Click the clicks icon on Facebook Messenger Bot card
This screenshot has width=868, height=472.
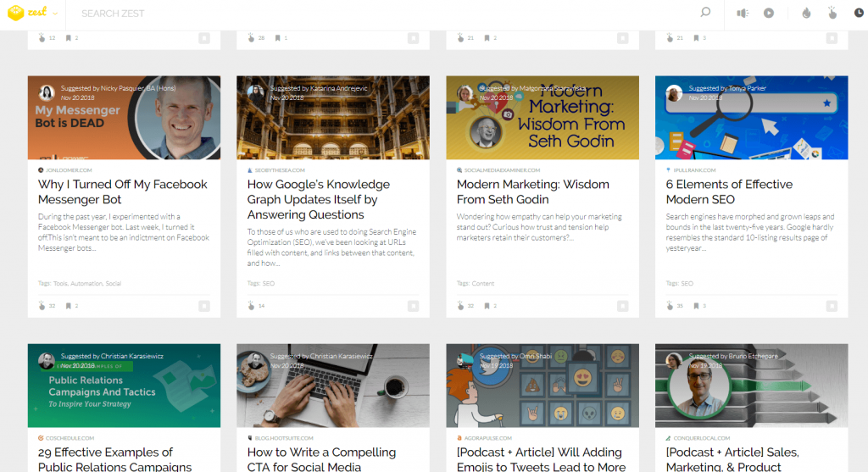click(x=42, y=305)
